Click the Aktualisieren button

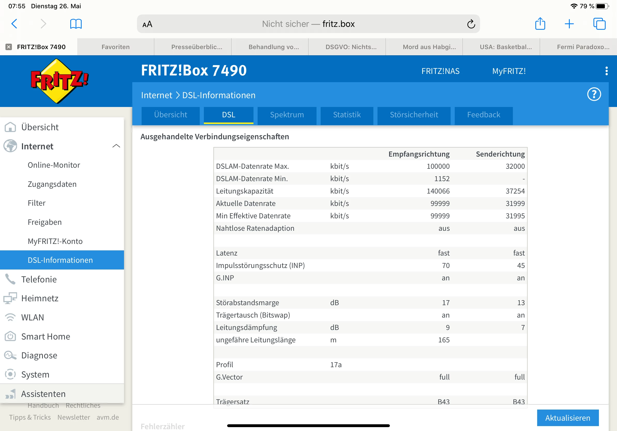coord(568,418)
